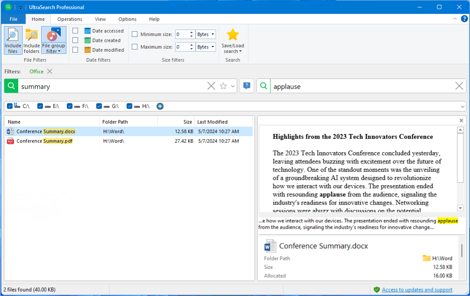Click the favorites star in search bar

pos(223,86)
